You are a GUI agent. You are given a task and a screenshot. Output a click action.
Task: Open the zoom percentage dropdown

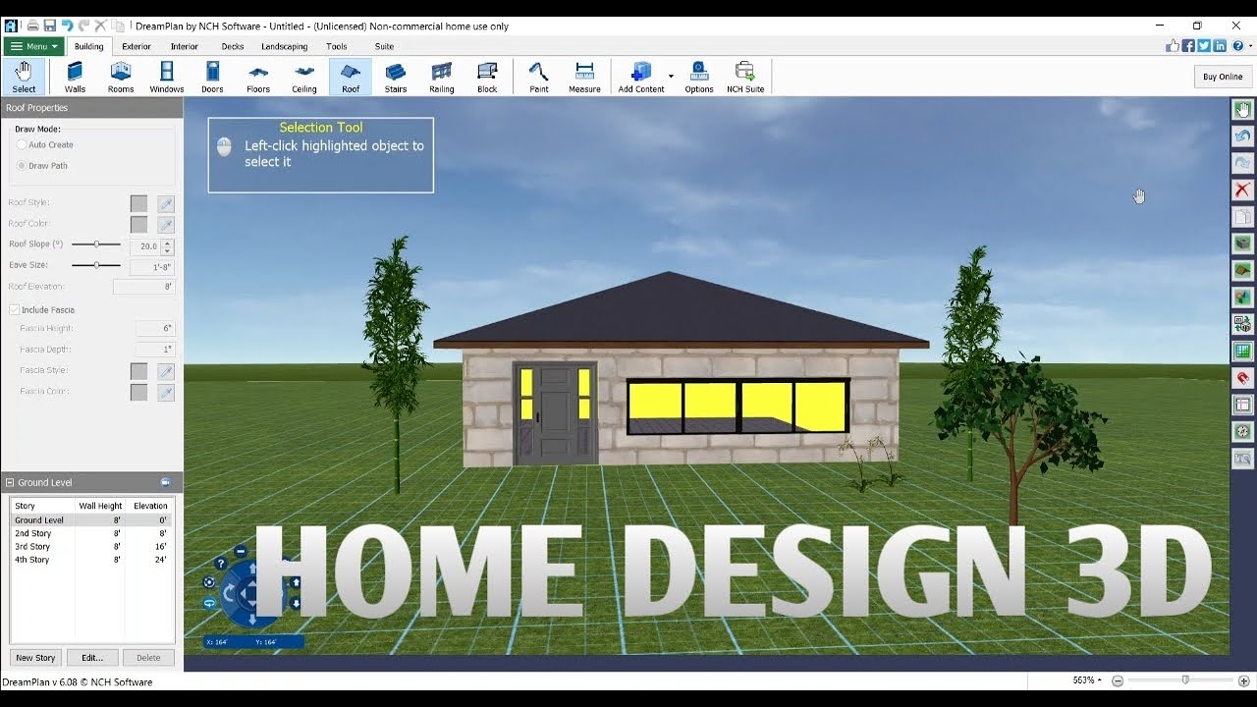1087,680
